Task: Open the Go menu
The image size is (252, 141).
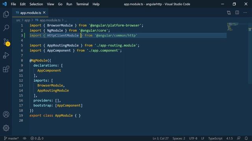Action: point(60,4)
